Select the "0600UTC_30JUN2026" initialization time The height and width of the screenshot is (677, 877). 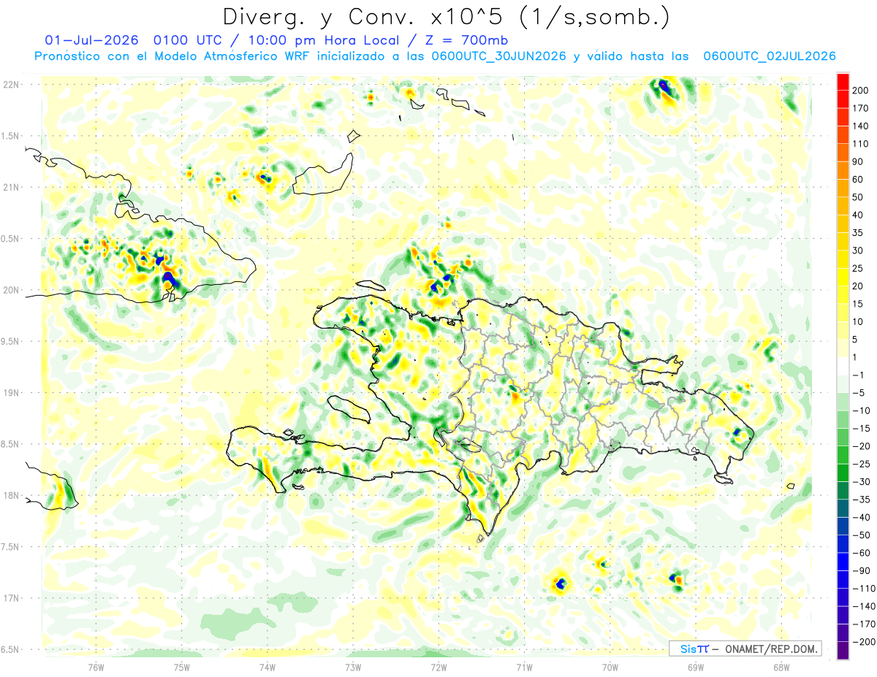498,56
